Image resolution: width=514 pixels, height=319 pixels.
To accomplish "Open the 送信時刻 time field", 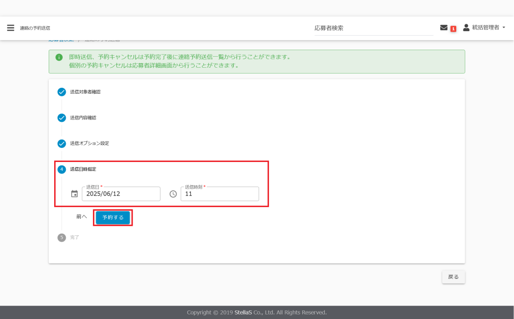I will (220, 194).
